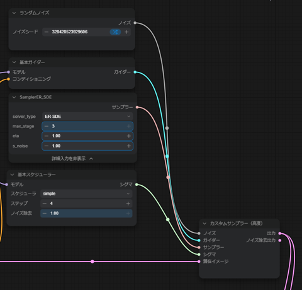Collapse the ランダムノイズ node

click(x=14, y=13)
